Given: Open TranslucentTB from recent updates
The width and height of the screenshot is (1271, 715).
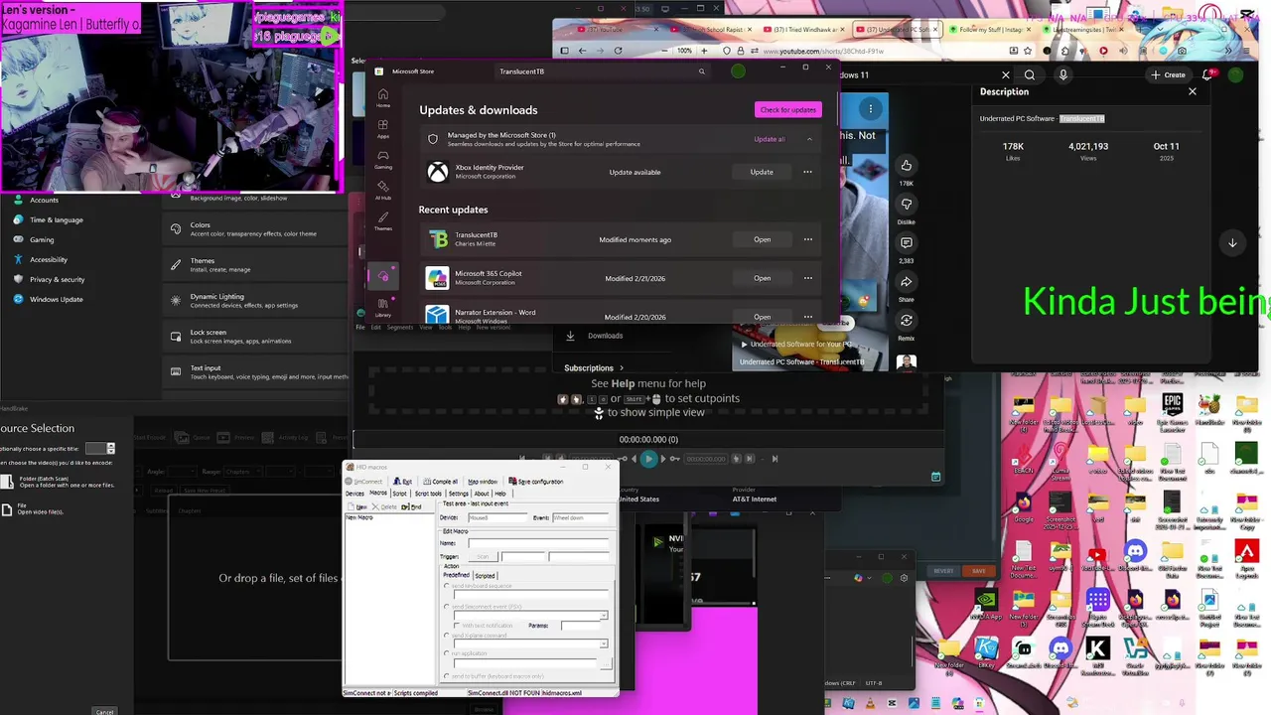Looking at the screenshot, I should tap(762, 239).
